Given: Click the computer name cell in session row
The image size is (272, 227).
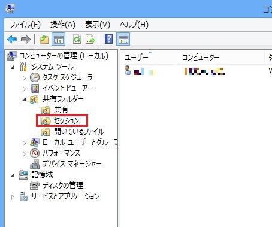Looking at the screenshot, I should coord(204,71).
